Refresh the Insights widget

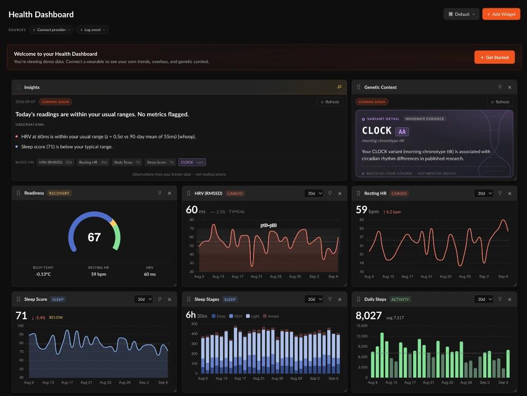point(330,102)
